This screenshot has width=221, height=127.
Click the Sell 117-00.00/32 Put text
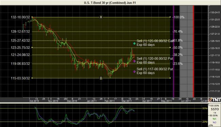(155, 69)
